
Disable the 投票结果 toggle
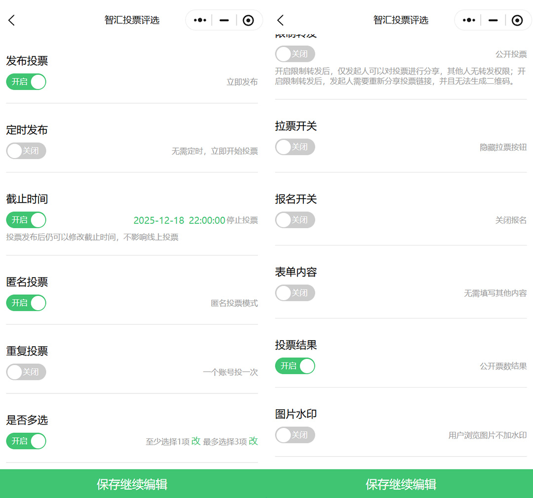(x=295, y=366)
